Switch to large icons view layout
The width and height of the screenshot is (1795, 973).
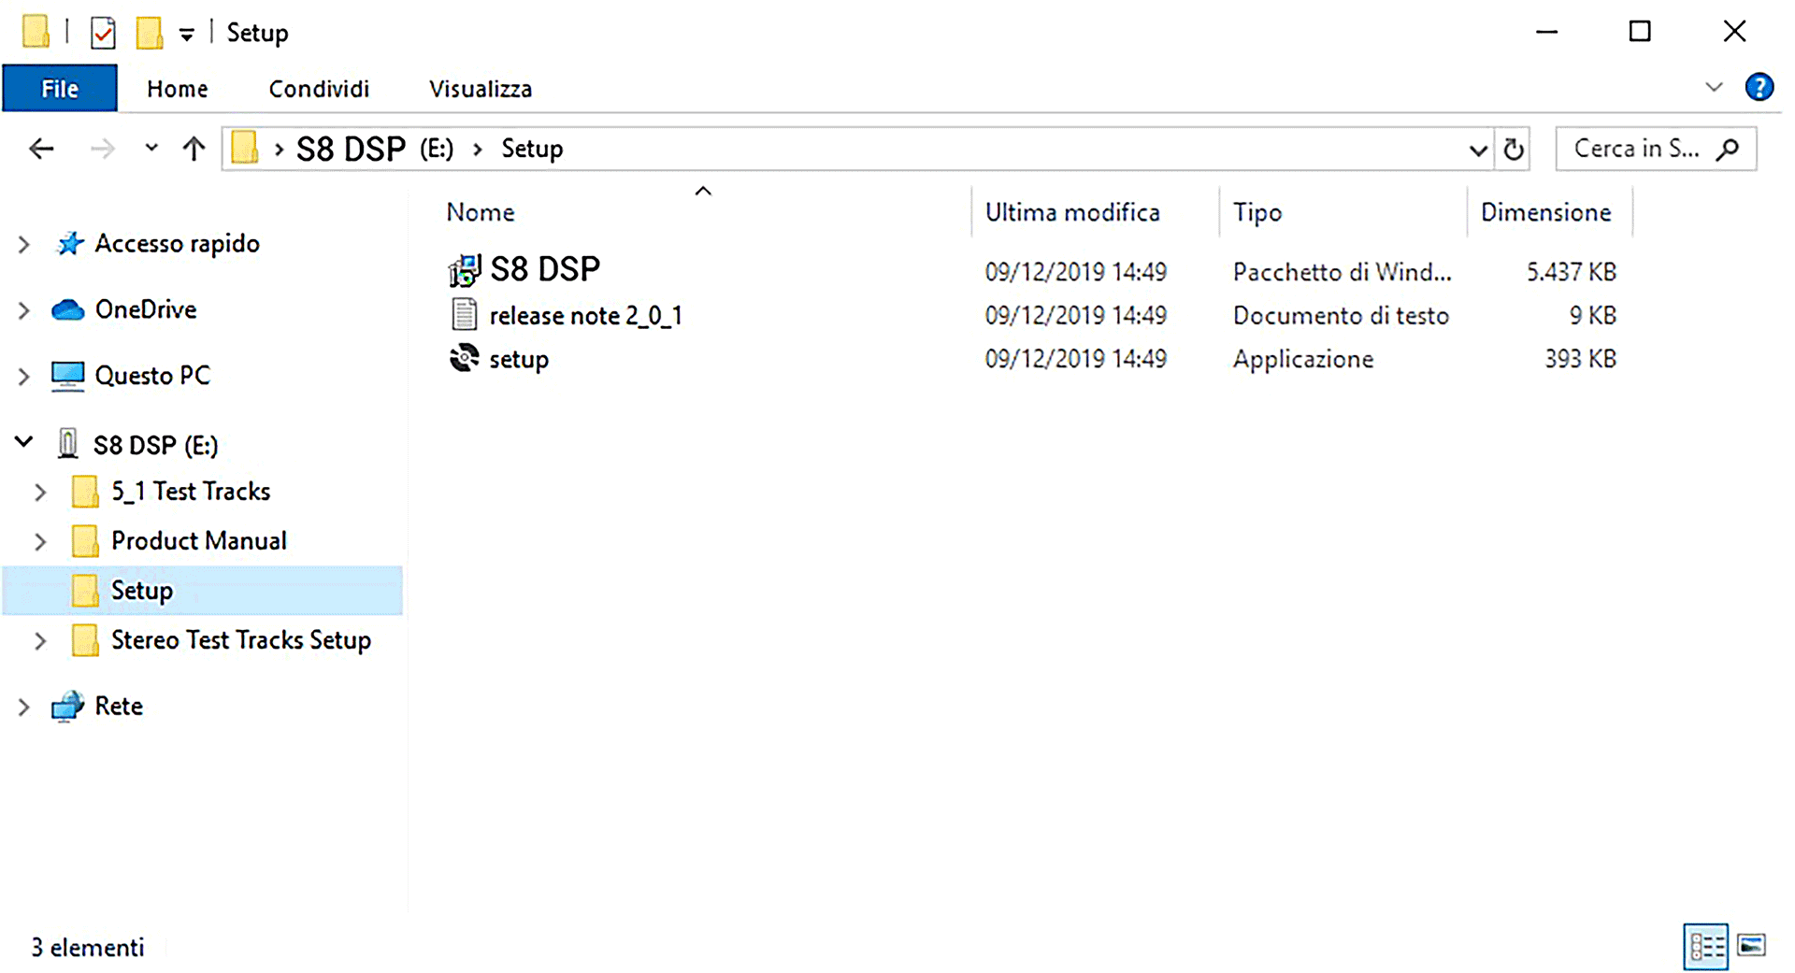coord(1751,946)
